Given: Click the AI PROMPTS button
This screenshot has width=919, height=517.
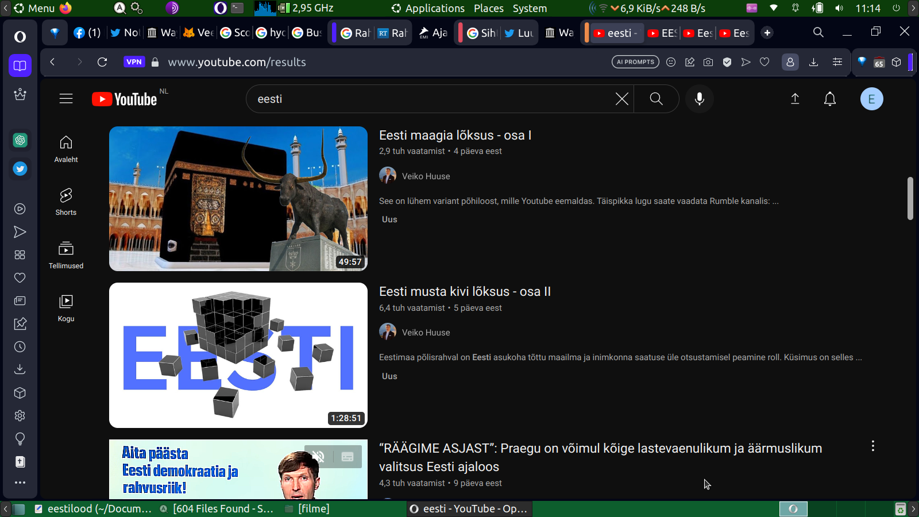Looking at the screenshot, I should point(635,62).
